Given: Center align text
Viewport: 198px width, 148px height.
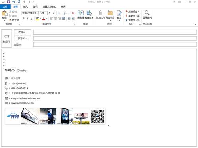Looking at the screenshot, I should pos(55,19).
